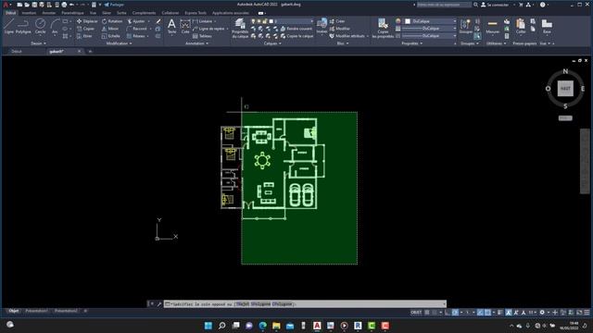Click the erase tool in Modification panel

(158, 21)
